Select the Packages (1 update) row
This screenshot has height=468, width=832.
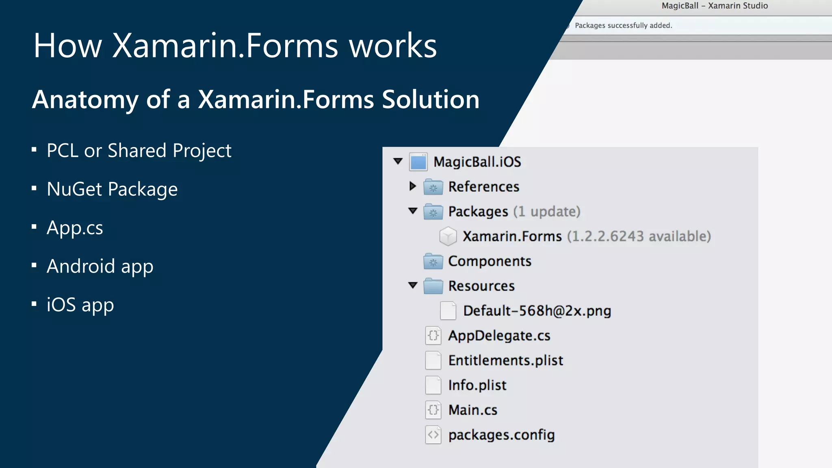[514, 212]
